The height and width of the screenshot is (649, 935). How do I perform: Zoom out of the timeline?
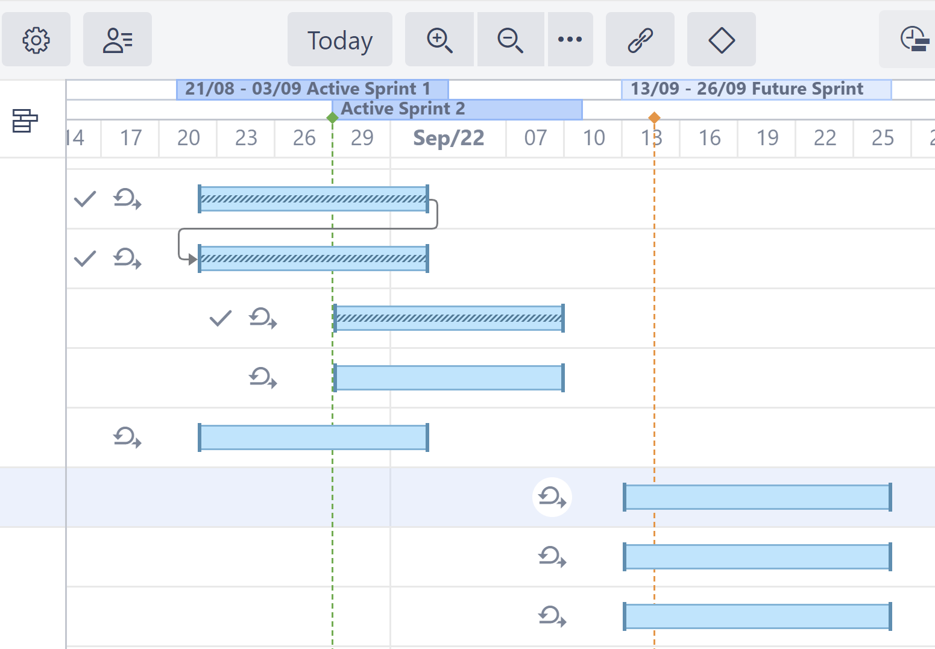(510, 40)
